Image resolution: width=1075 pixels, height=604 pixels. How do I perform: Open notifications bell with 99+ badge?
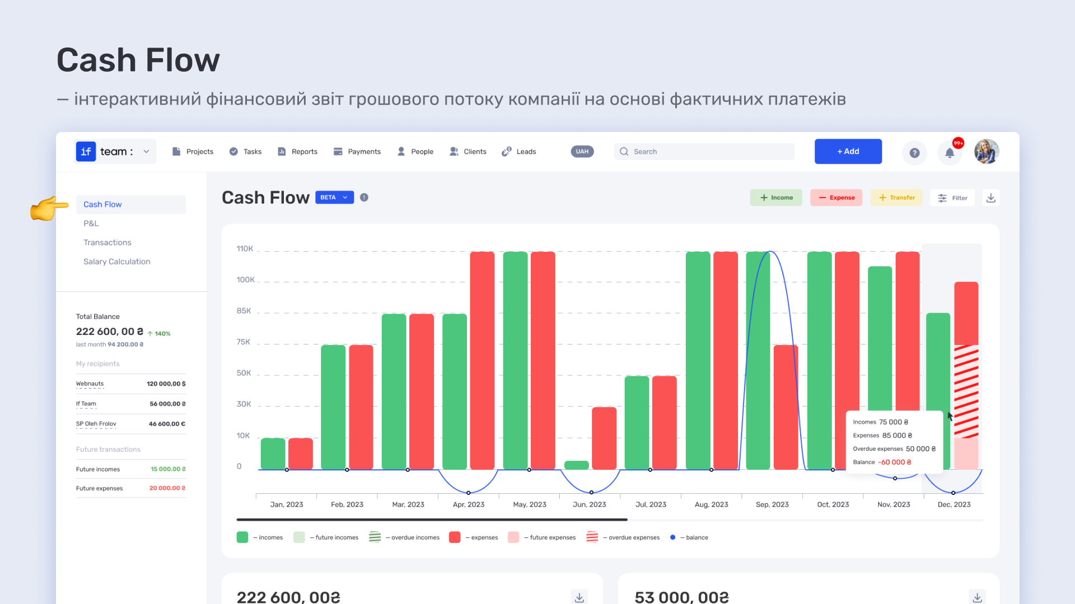click(950, 152)
